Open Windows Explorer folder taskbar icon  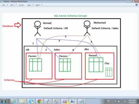(23, 101)
